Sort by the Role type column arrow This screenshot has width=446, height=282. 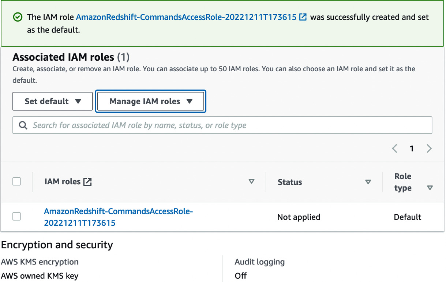[x=430, y=188]
